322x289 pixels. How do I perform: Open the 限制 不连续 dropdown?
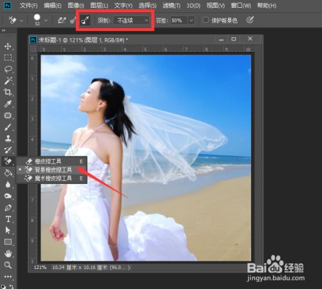click(x=131, y=21)
